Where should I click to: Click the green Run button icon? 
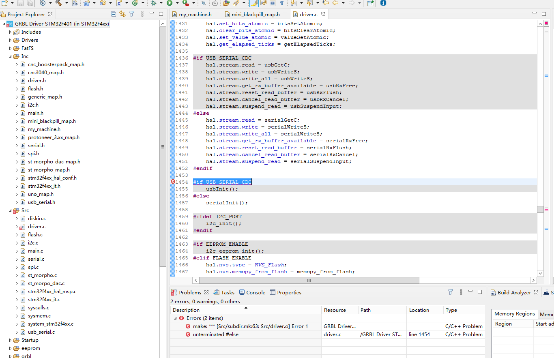(x=170, y=3)
